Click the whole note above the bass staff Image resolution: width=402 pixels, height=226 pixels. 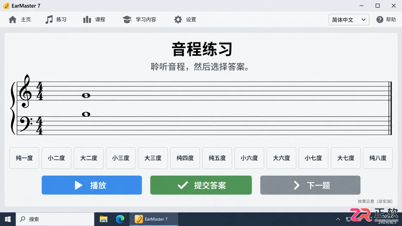[x=86, y=114]
